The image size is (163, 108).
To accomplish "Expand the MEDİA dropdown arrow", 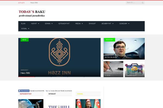I will [x=82, y=24].
